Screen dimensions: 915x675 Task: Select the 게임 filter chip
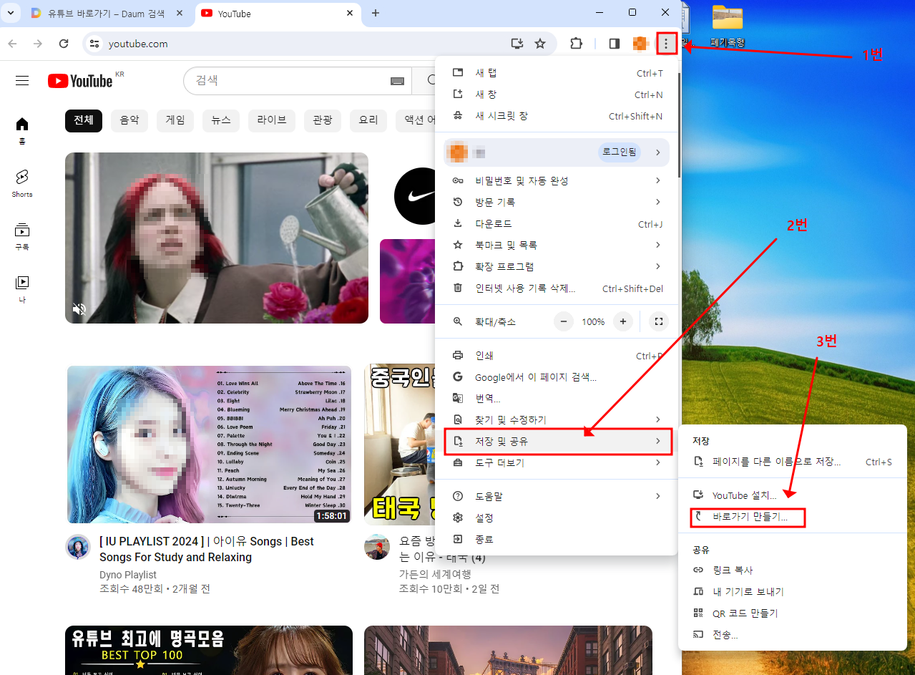point(175,120)
